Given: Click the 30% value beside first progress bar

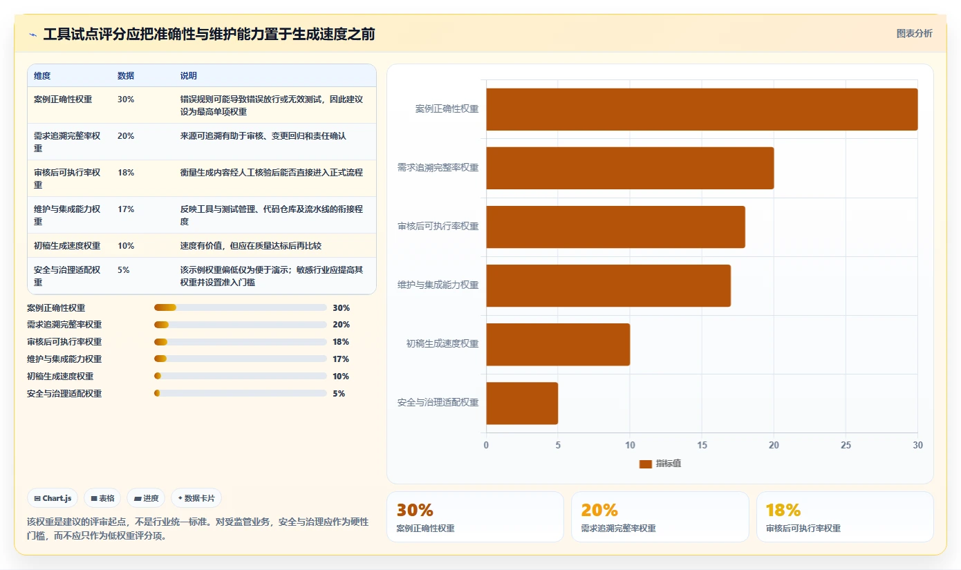Looking at the screenshot, I should [x=341, y=308].
